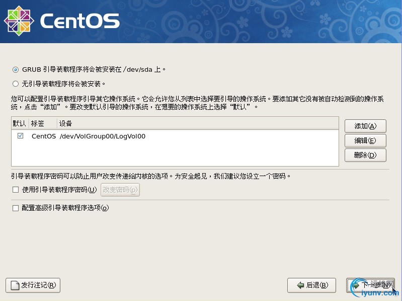Click the 标签 column header
Screen dimensions: 402x301
tap(43, 123)
